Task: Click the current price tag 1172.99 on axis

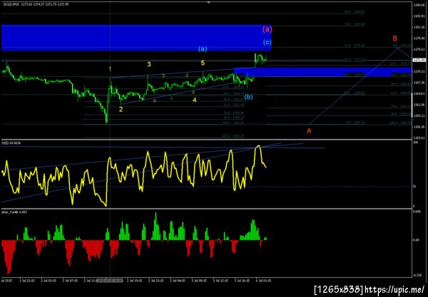Action: 419,60
